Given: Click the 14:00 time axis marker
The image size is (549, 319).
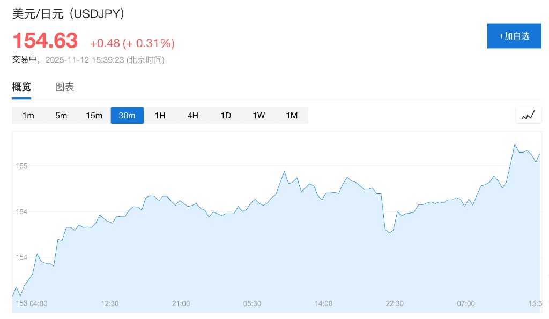Looking at the screenshot, I should 323,303.
